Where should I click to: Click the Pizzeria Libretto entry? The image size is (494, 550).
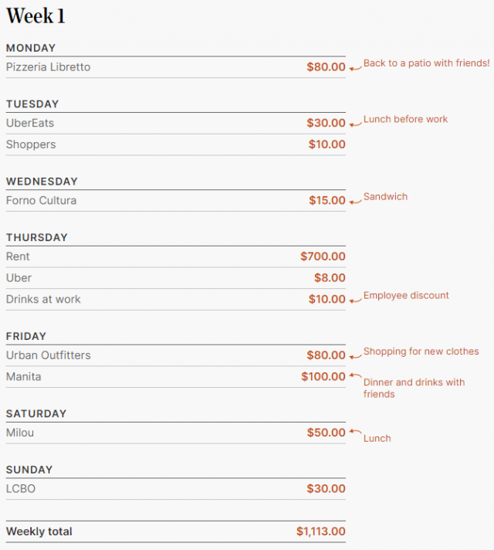(48, 67)
